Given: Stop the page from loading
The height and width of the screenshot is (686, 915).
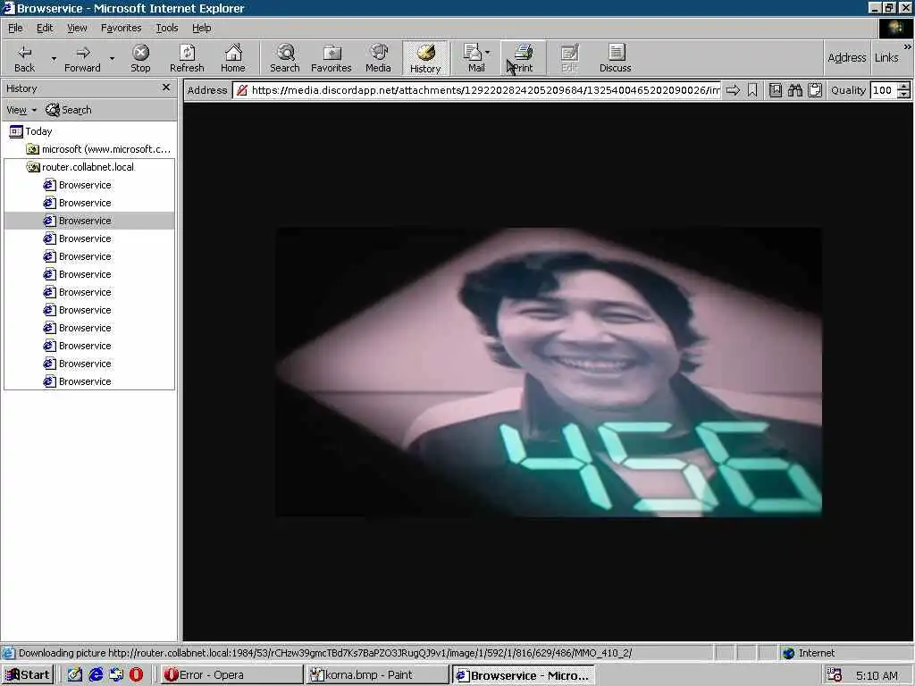Looking at the screenshot, I should click(140, 58).
